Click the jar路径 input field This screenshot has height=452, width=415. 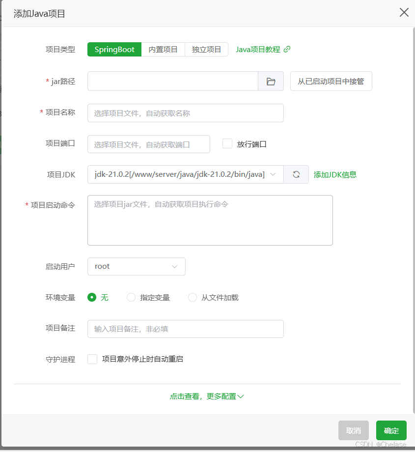(x=173, y=81)
